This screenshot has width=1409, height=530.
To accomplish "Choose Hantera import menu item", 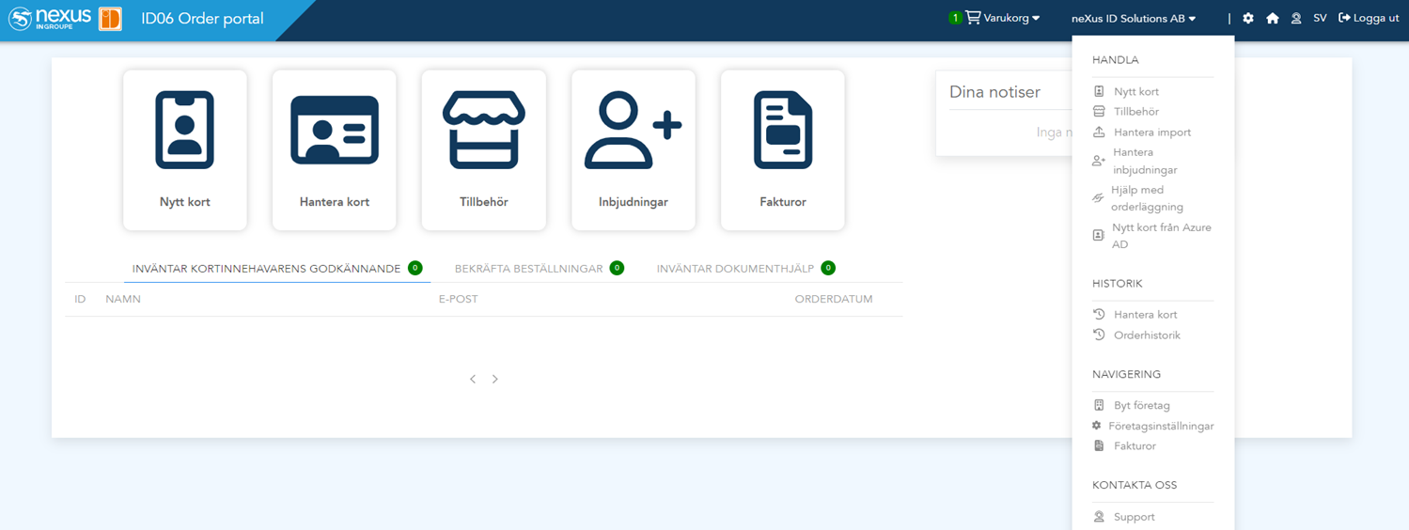I will (x=1152, y=132).
